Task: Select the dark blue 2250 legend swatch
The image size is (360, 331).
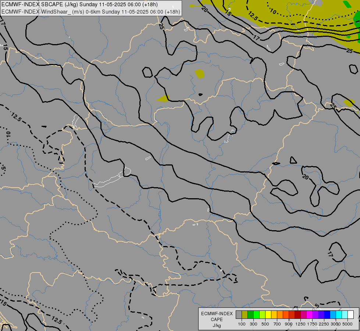Action: (x=327, y=314)
